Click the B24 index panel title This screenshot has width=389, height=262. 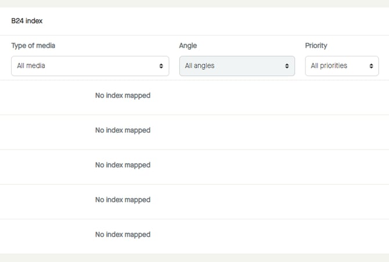point(27,21)
